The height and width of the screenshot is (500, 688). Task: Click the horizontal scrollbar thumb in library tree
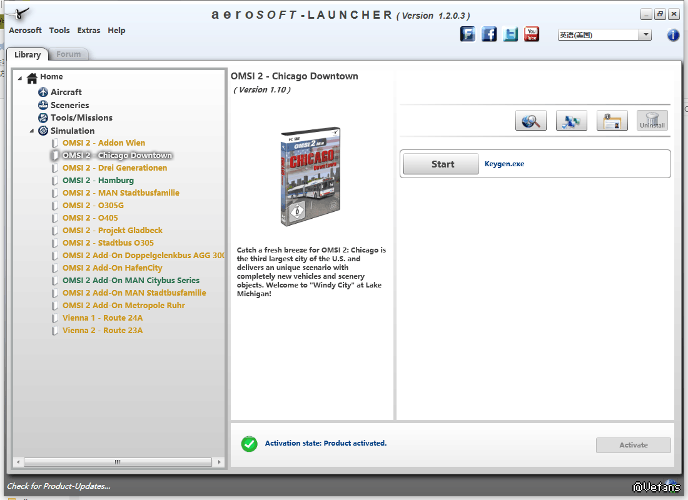click(x=118, y=462)
